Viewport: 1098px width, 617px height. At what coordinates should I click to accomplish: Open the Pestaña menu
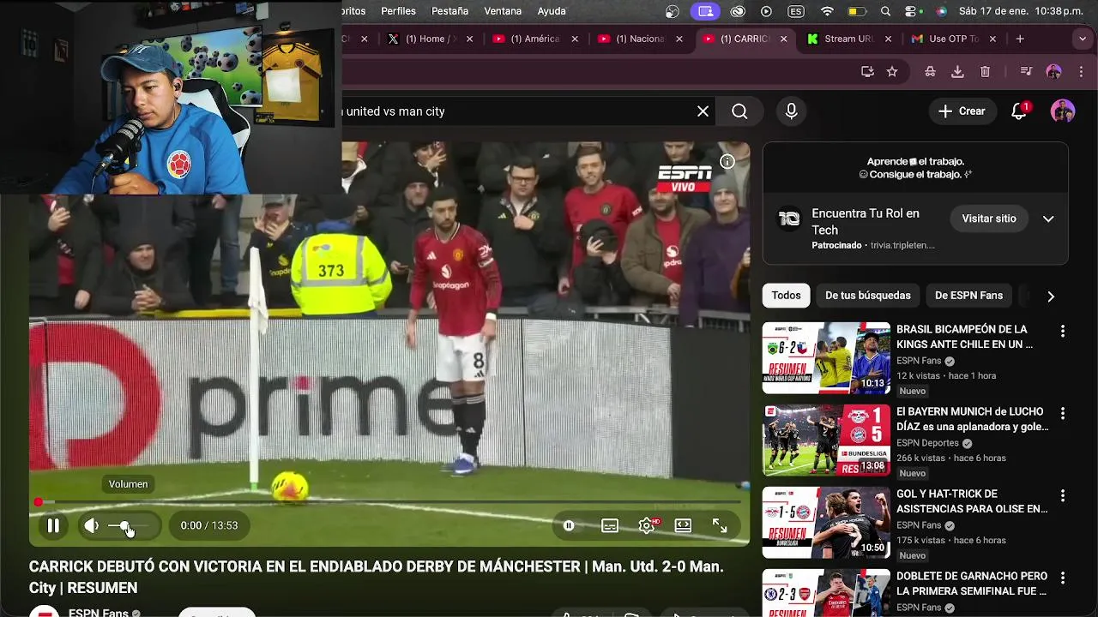(449, 11)
